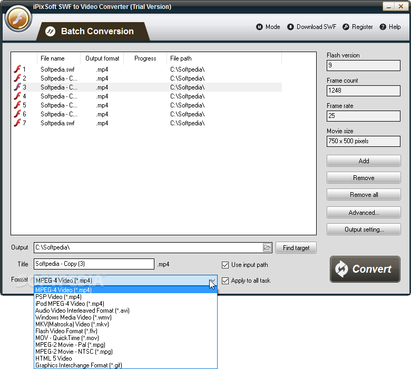The height and width of the screenshot is (369, 411).
Task: Select row 7 file name Softpedia.swf
Action: point(57,123)
